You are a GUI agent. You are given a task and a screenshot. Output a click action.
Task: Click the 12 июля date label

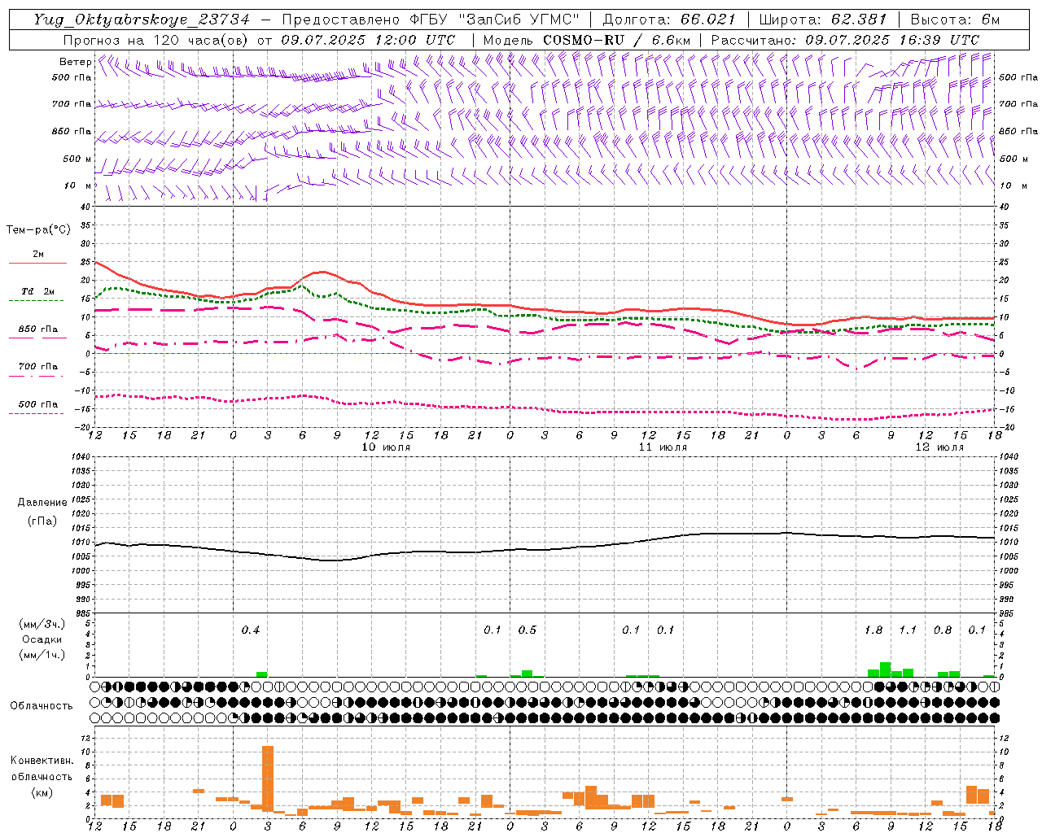939,447
